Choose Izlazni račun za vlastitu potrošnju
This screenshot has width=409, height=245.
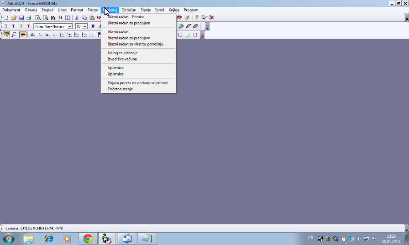point(138,44)
